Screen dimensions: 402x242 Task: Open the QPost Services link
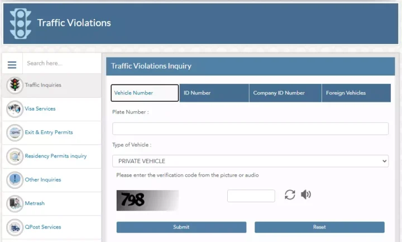coord(43,227)
